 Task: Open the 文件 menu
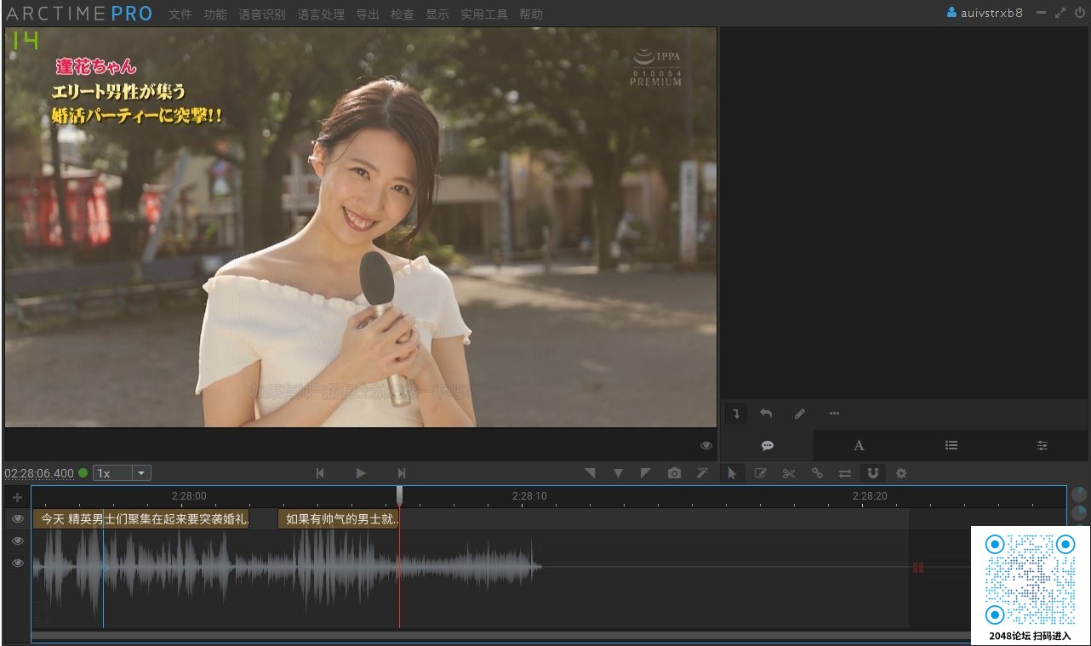(180, 14)
